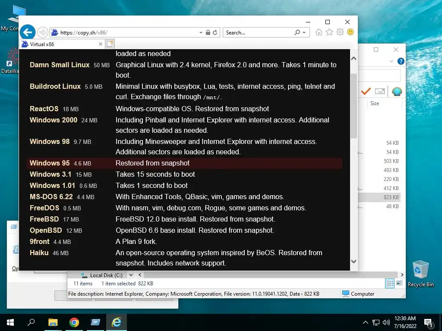This screenshot has width=442, height=331.
Task: Click the orange checkmark icon in Explorer
Action: pos(366,91)
